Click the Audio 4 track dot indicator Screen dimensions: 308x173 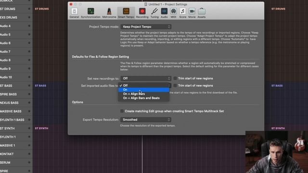coord(29,26)
